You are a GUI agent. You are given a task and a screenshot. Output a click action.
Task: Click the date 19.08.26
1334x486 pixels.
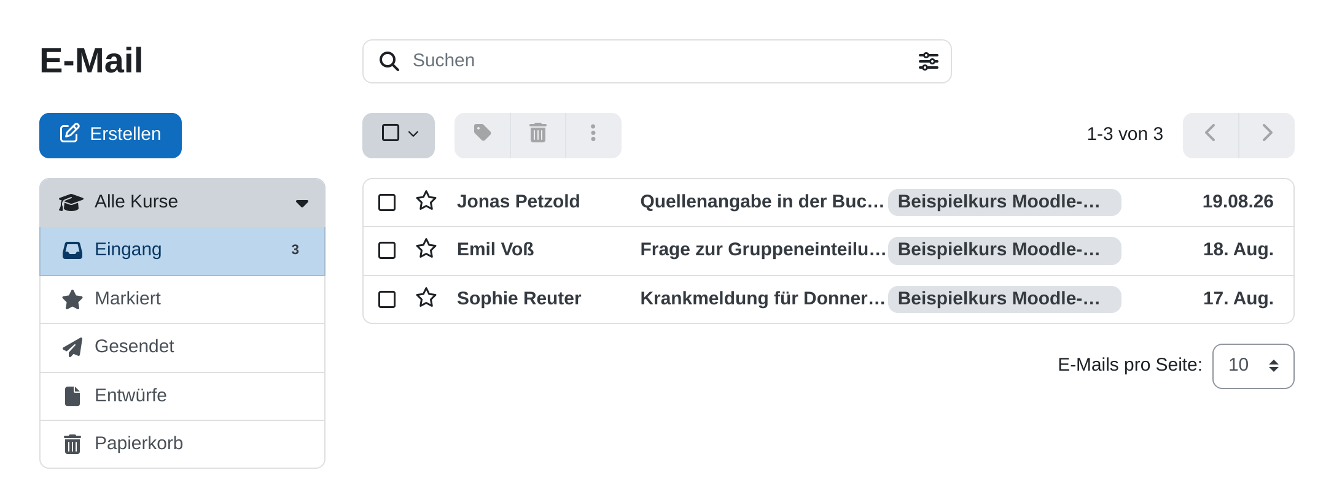[1238, 201]
